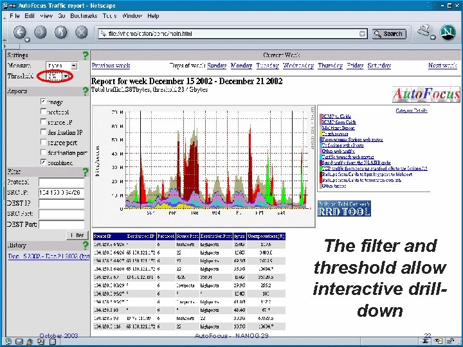Open the Mail envelope icon in the status bar
The image size is (463, 347).
tap(19, 341)
